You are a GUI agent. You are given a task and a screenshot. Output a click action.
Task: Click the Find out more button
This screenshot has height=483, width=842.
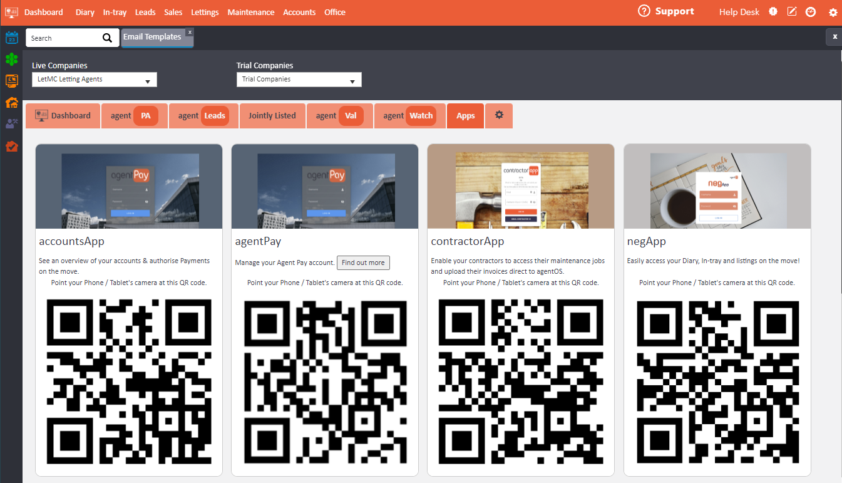coord(363,262)
